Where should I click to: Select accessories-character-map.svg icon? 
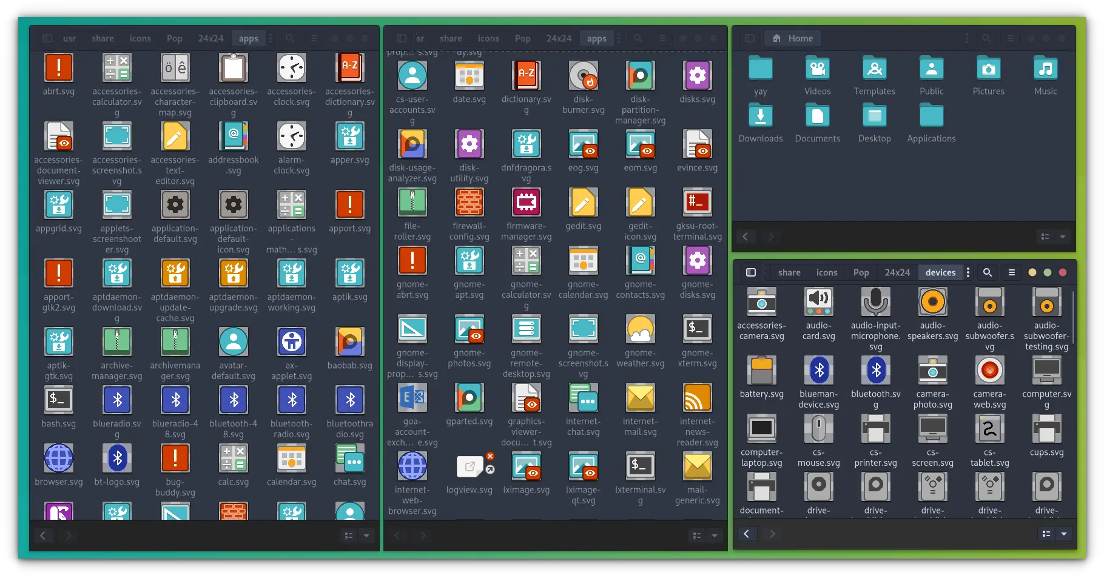(175, 67)
